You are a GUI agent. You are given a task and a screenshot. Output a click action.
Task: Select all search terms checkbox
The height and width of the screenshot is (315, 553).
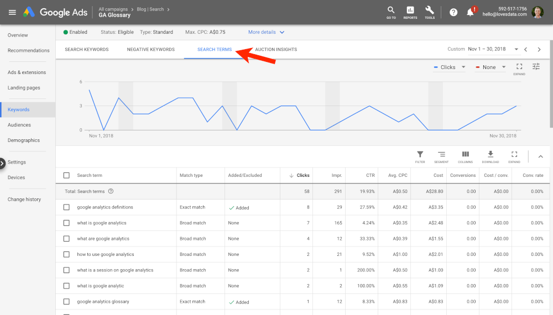coord(66,176)
